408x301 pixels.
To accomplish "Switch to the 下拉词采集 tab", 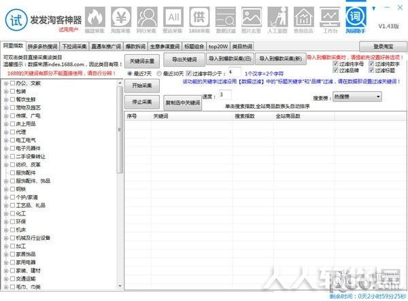I will pyautogui.click(x=74, y=46).
